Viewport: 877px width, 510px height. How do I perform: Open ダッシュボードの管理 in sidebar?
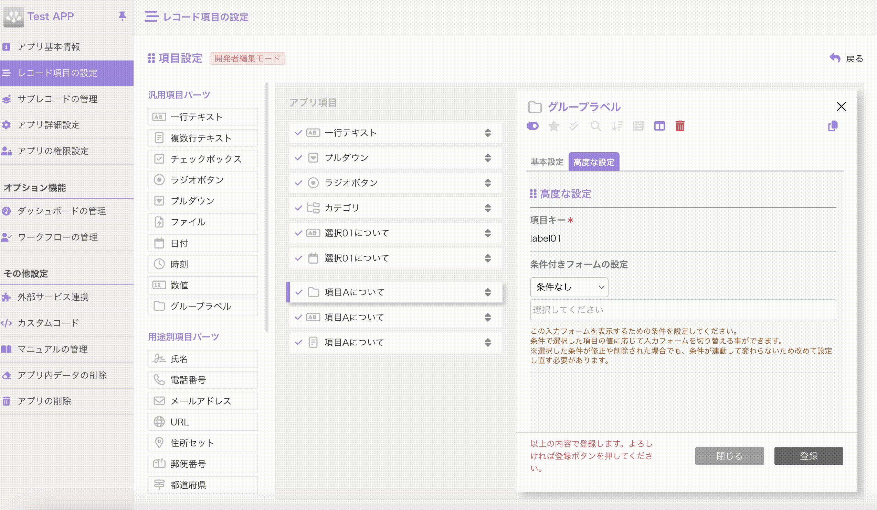click(67, 211)
